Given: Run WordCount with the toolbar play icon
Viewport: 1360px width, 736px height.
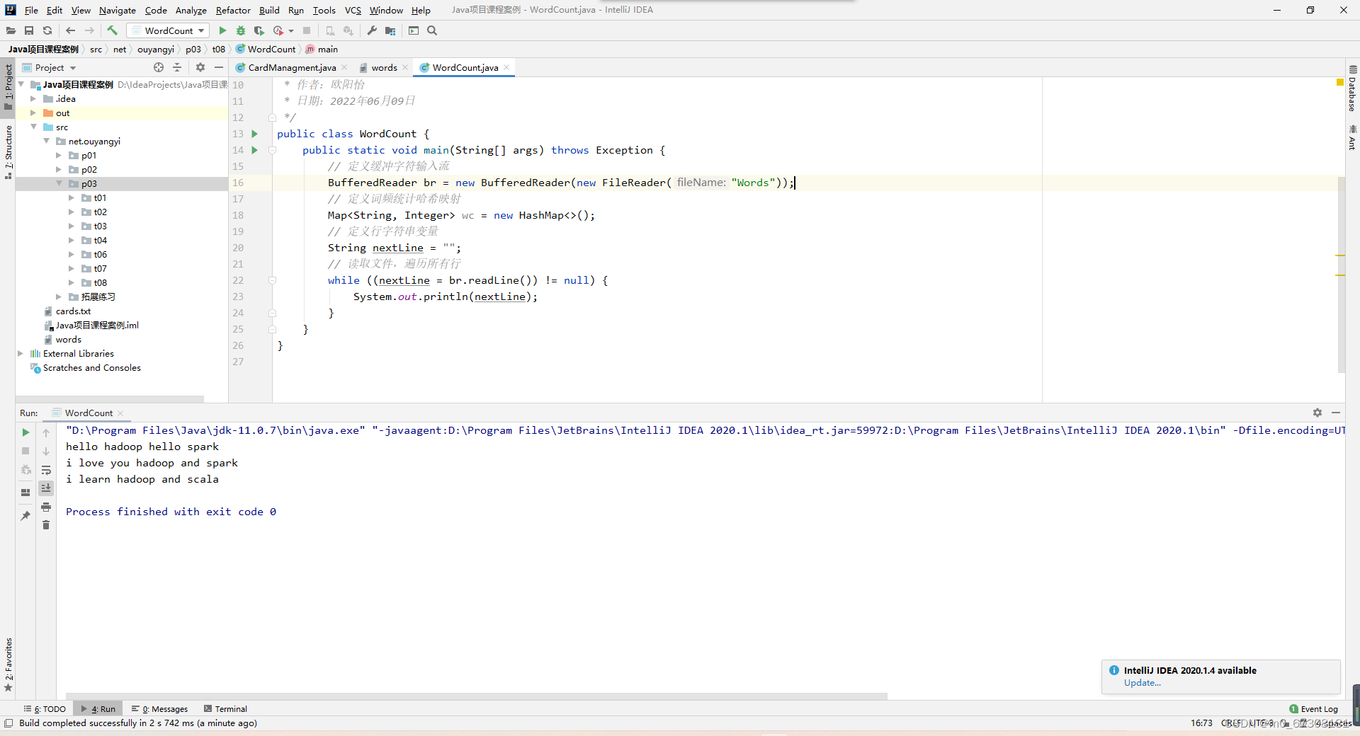Looking at the screenshot, I should click(x=222, y=30).
